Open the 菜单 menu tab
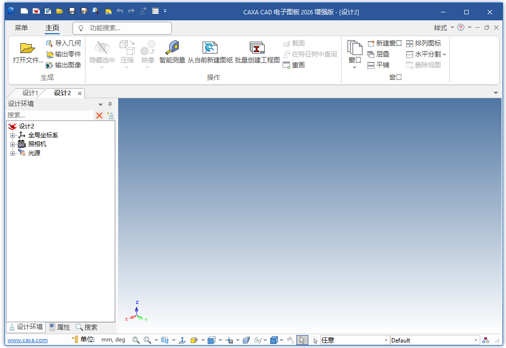Image resolution: width=506 pixels, height=348 pixels. (21, 28)
